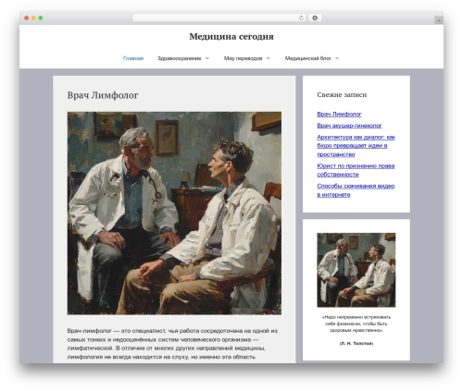Click the reload icon in address bar
This screenshot has height=391, width=463.
click(301, 18)
